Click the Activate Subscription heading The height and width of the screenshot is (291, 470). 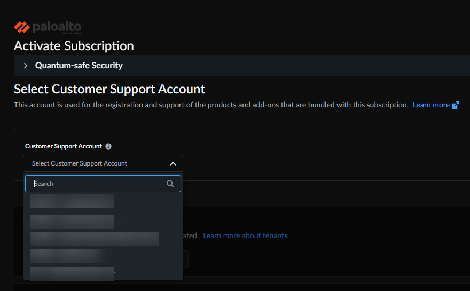(74, 46)
